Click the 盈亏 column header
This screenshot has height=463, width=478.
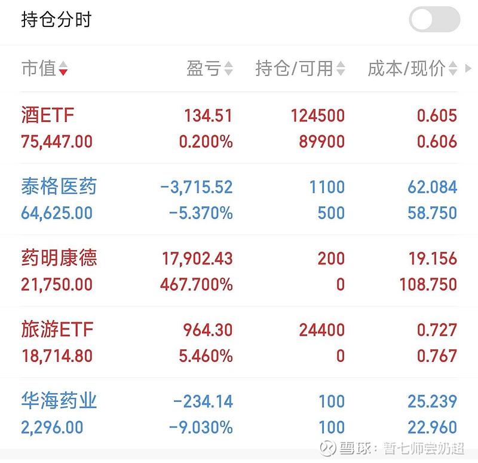pyautogui.click(x=204, y=69)
